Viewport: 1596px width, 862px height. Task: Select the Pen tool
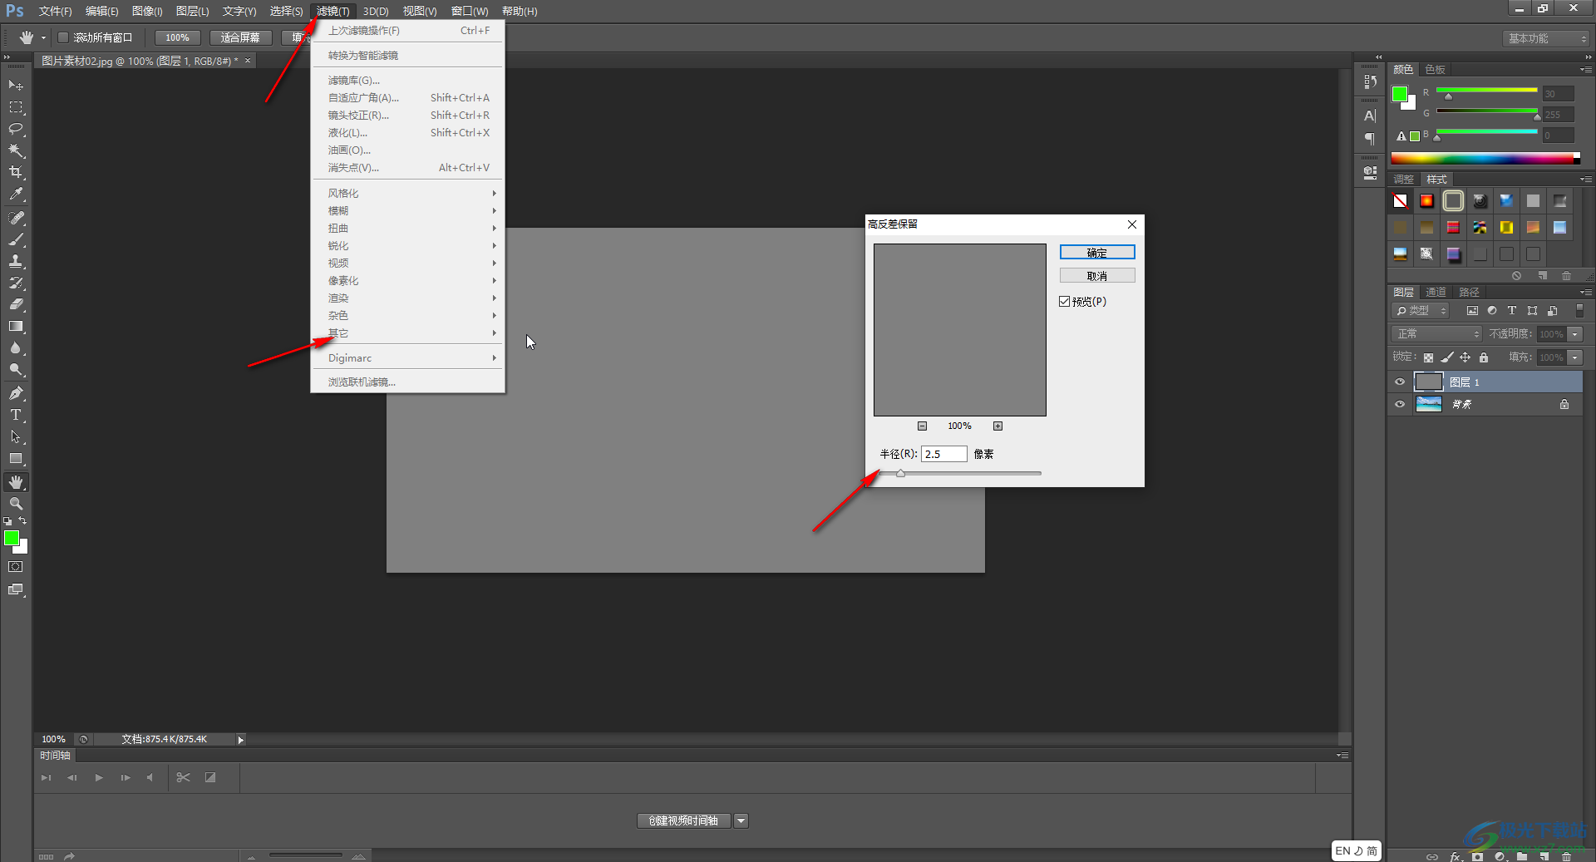16,393
